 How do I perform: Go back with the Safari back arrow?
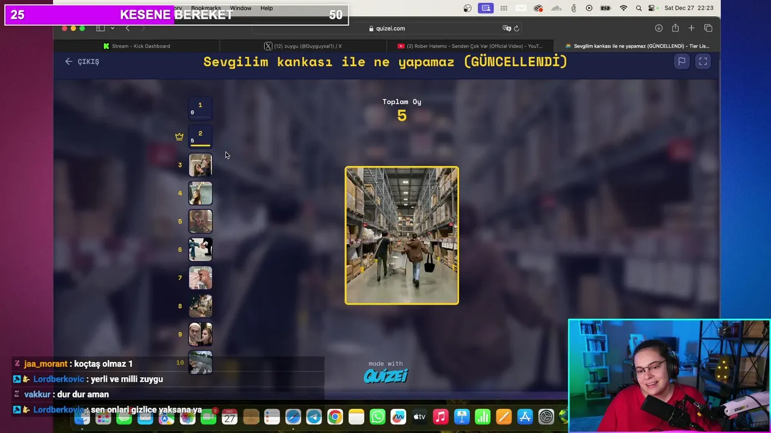tap(127, 28)
